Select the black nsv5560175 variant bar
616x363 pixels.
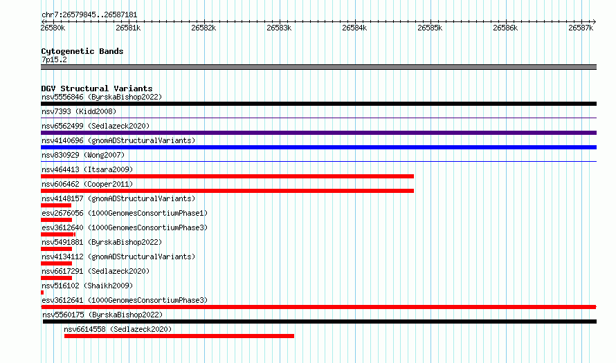point(320,322)
